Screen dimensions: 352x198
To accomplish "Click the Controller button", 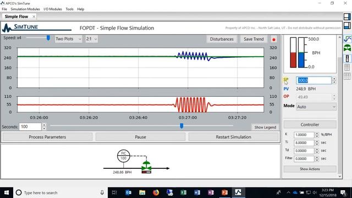I will tap(310, 125).
